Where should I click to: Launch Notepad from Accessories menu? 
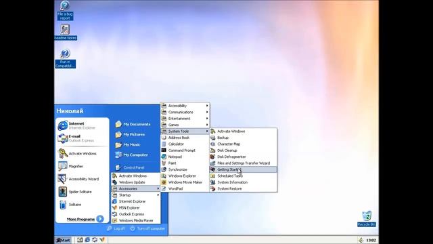185,157
